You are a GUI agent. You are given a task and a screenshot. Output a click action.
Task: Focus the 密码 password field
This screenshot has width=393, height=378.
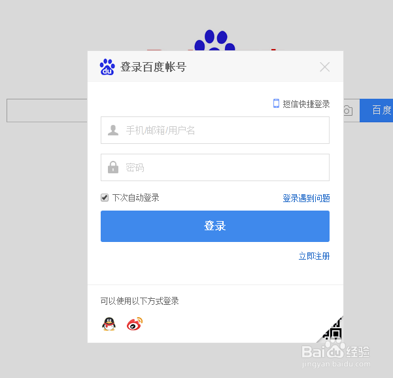[215, 167]
